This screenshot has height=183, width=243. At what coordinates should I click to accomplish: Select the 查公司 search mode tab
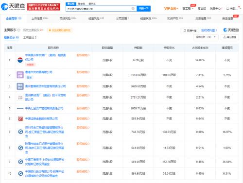(71, 3)
